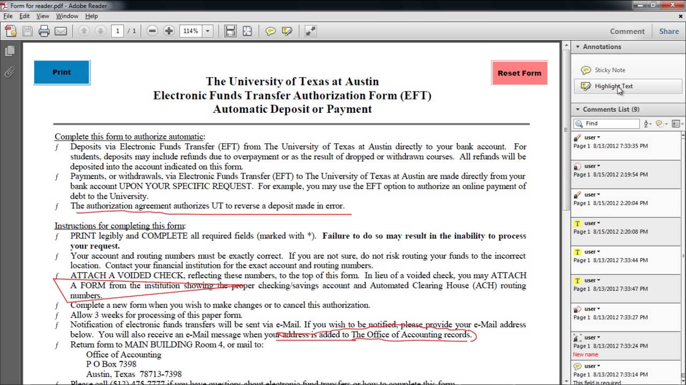Viewport: 686px width, 385px height.
Task: Collapse the Annotations panel section
Action: (x=578, y=47)
